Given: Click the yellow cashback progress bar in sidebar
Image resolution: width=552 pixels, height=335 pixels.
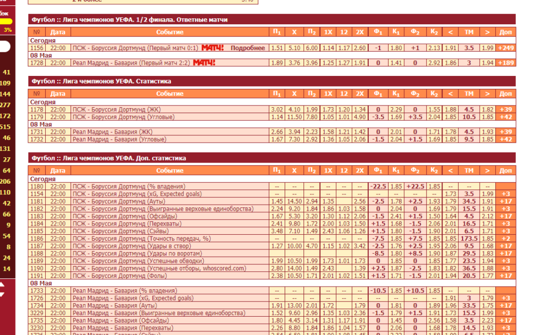Looking at the screenshot, I should coord(5,22).
